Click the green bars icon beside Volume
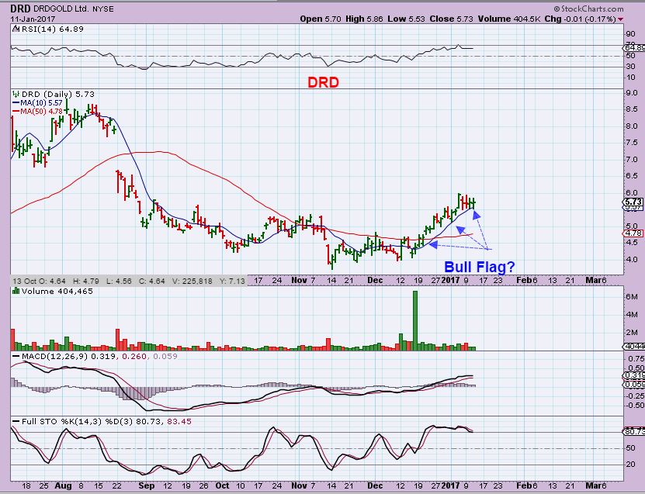This screenshot has width=645, height=494. [x=16, y=291]
